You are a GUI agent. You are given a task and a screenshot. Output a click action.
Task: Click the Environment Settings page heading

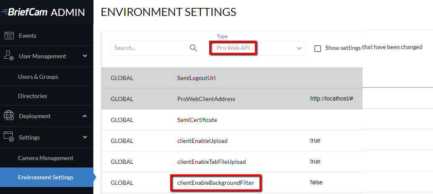[169, 12]
